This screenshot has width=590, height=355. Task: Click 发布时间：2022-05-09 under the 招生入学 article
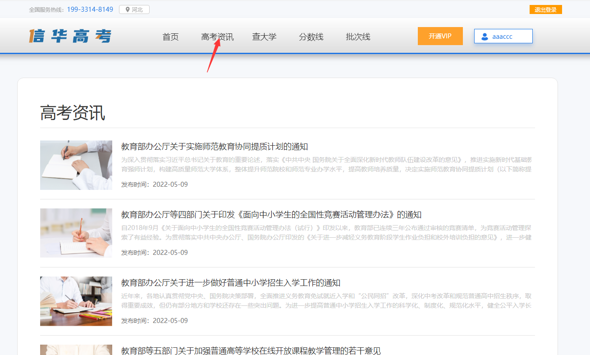[155, 321]
